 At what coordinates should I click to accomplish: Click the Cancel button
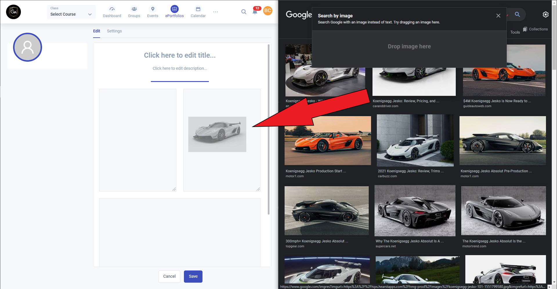tap(169, 277)
